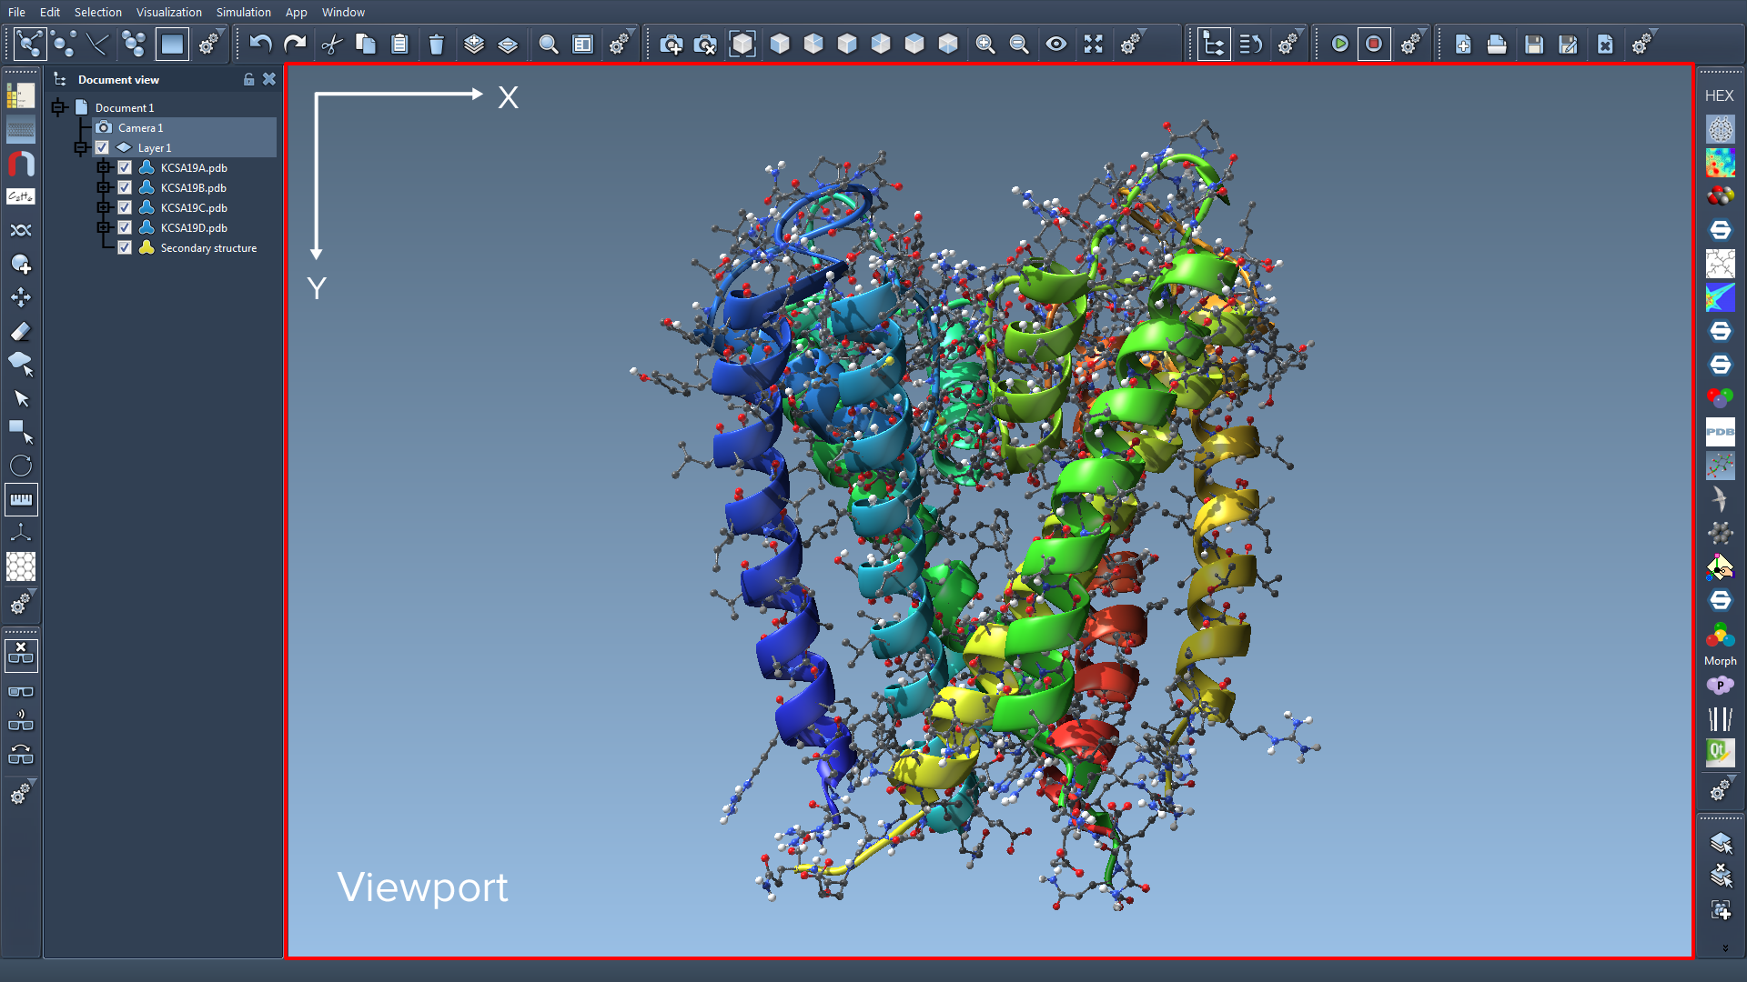Open the Qt app icon in the right panel
The height and width of the screenshot is (982, 1747).
[x=1719, y=753]
